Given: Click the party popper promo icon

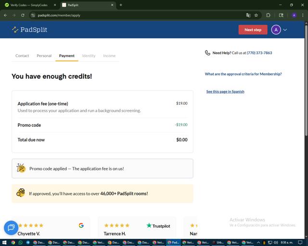Looking at the screenshot, I should point(21,168).
